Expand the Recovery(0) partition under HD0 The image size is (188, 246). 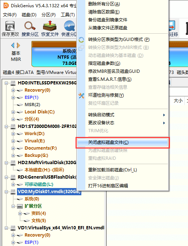coord(13,90)
